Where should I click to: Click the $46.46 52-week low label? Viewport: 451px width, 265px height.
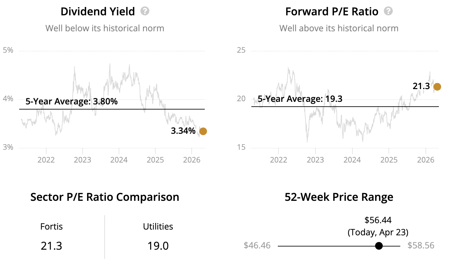coord(257,246)
